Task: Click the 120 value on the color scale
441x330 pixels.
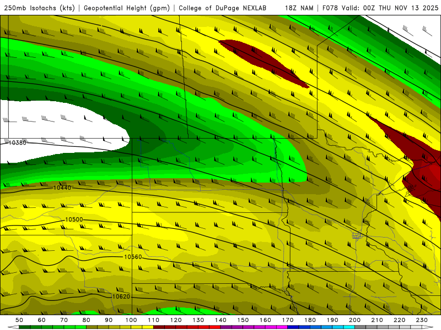Action: (176, 320)
